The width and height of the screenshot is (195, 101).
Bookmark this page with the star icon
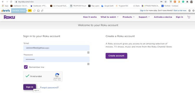click(166, 2)
